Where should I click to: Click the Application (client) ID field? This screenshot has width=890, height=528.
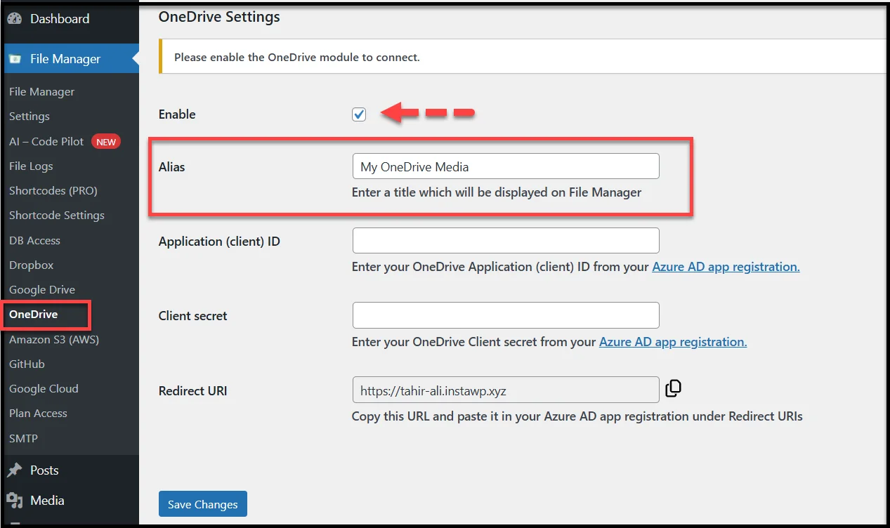[x=505, y=240]
